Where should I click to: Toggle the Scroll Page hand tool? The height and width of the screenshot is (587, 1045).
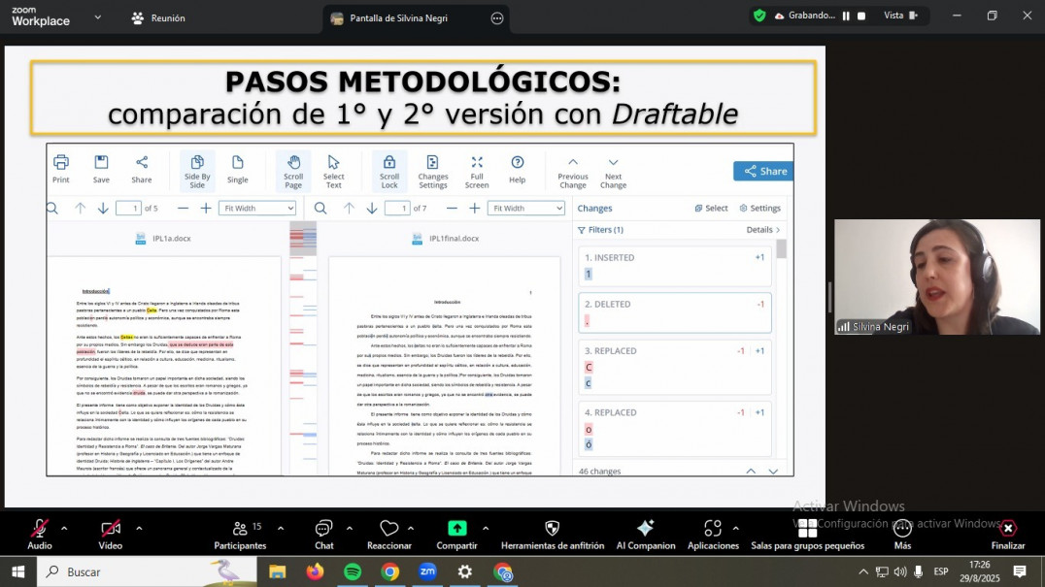pyautogui.click(x=293, y=171)
